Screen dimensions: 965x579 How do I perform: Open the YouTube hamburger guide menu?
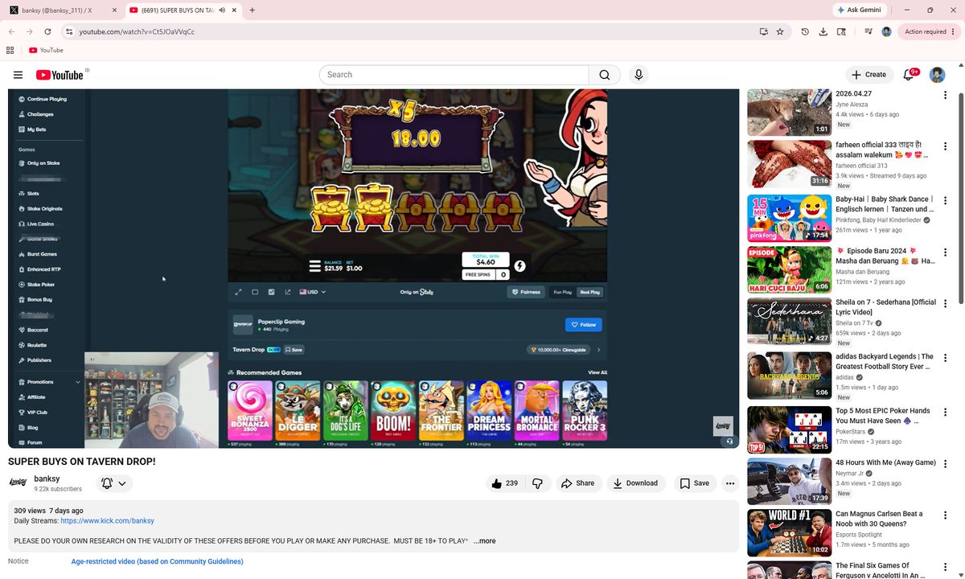click(x=18, y=75)
